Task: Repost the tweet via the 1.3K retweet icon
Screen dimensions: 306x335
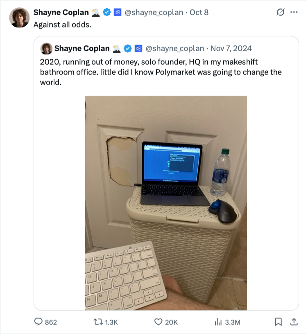Action: [x=98, y=322]
